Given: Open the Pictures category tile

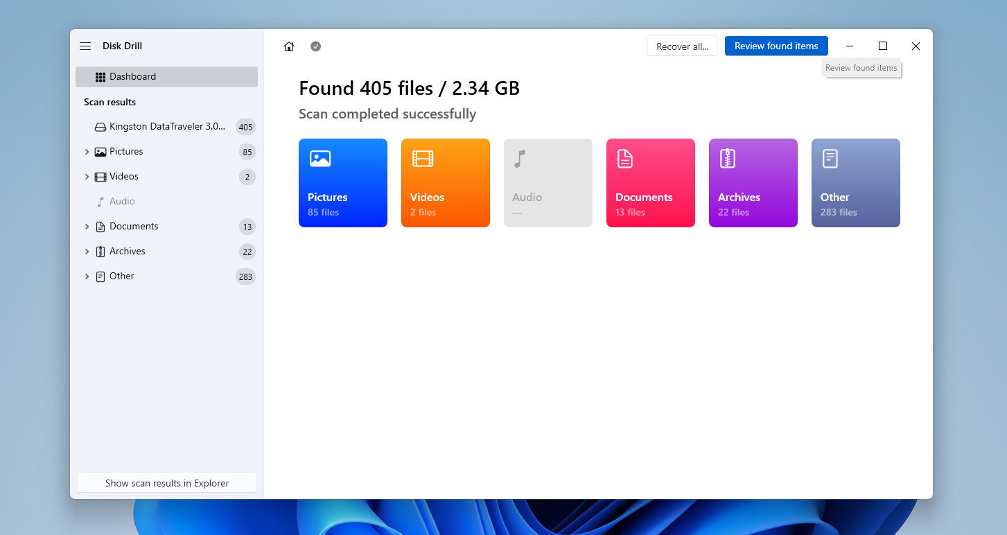Looking at the screenshot, I should click(343, 183).
